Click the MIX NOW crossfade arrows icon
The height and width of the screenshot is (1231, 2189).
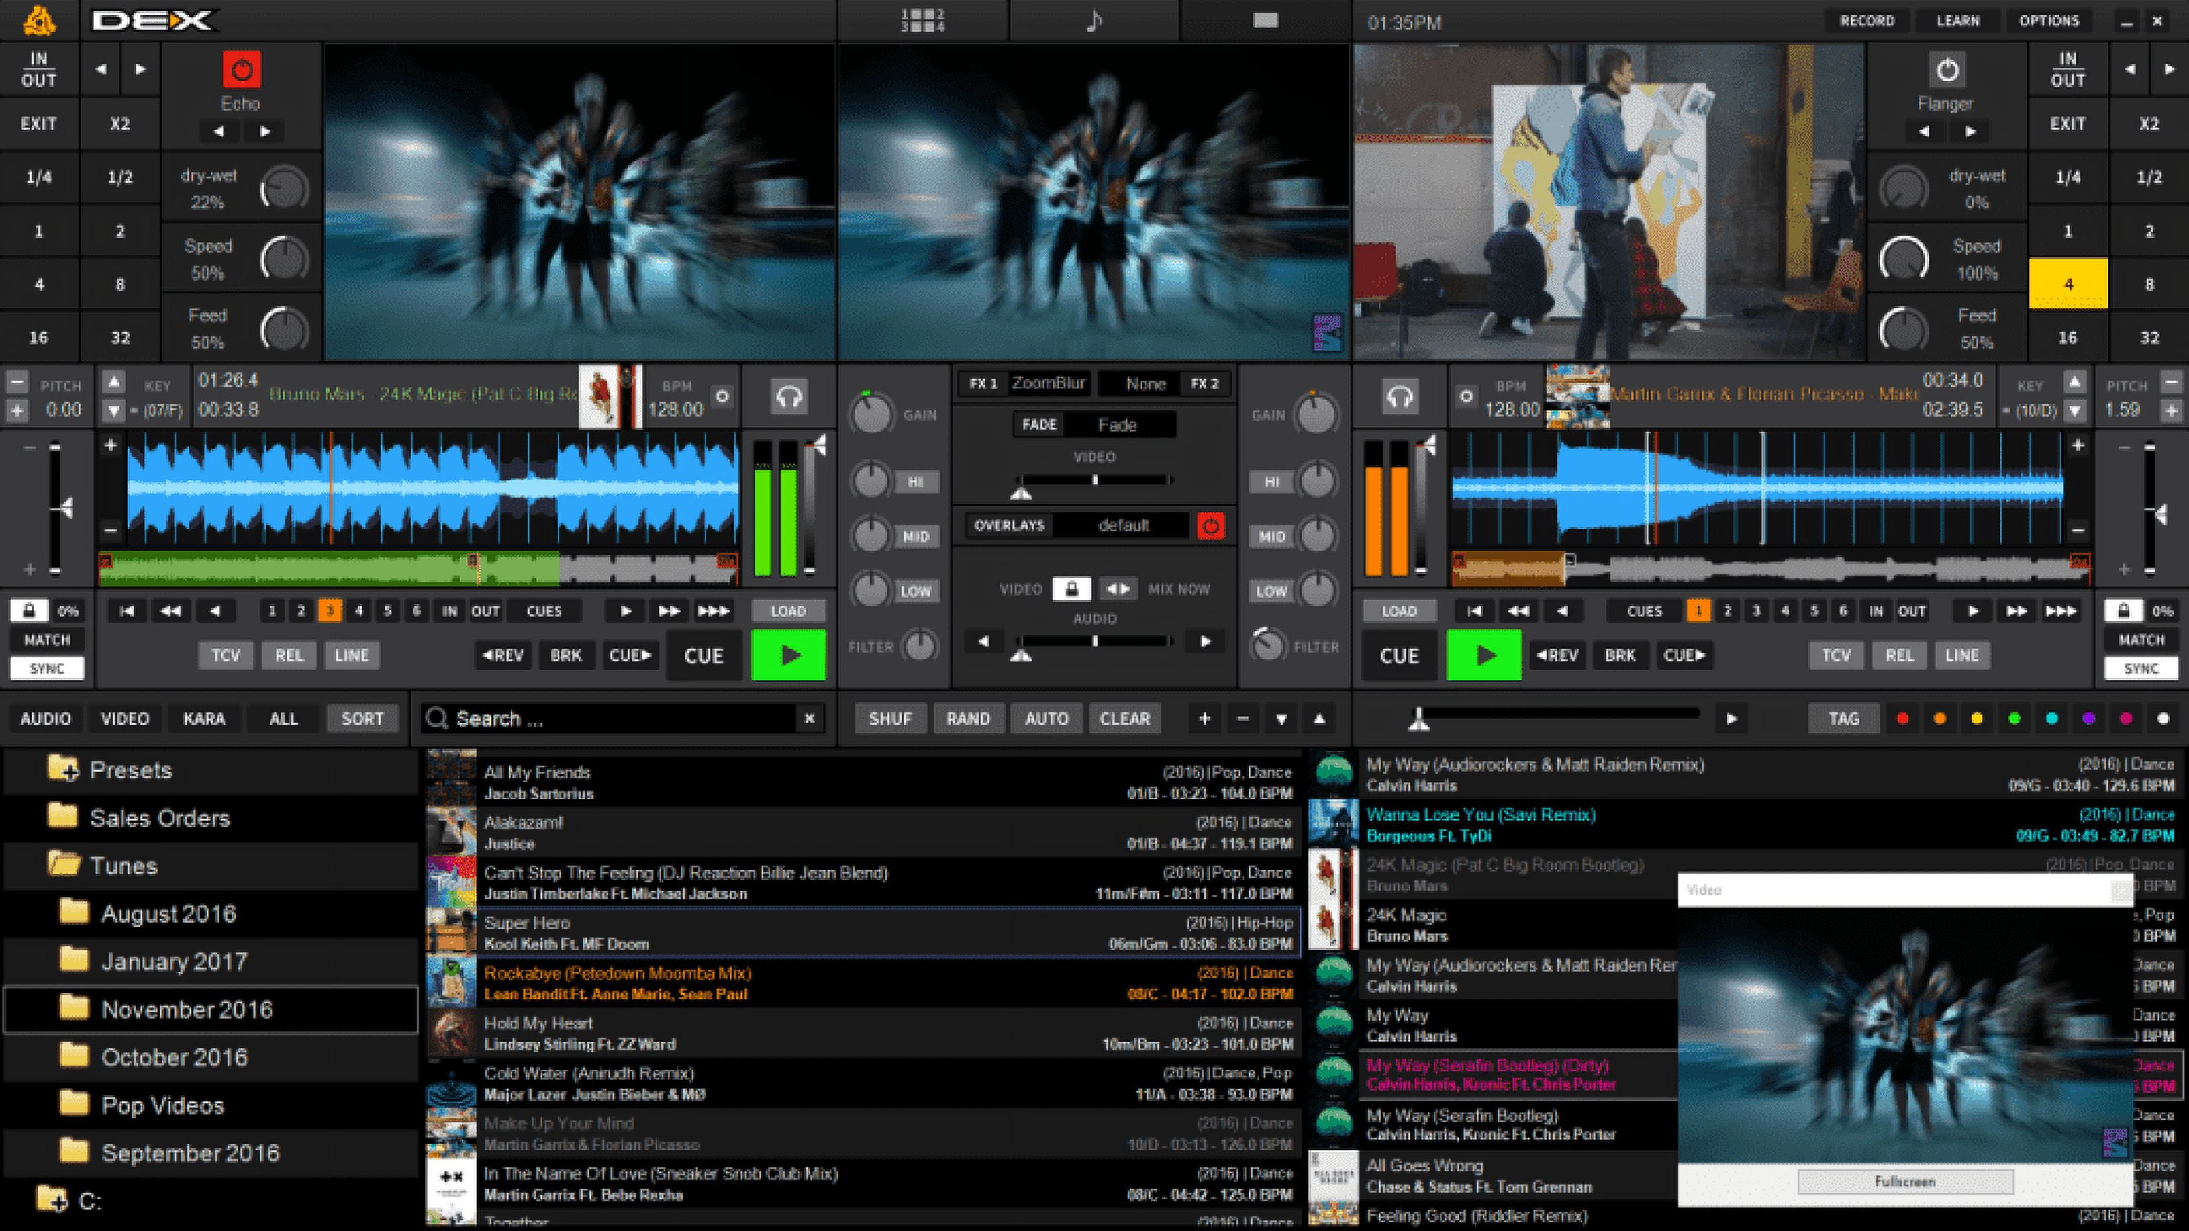tap(1118, 588)
